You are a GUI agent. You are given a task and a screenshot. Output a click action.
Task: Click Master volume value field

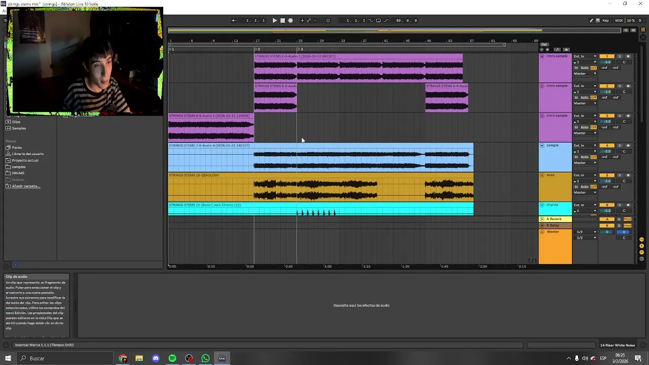click(607, 232)
